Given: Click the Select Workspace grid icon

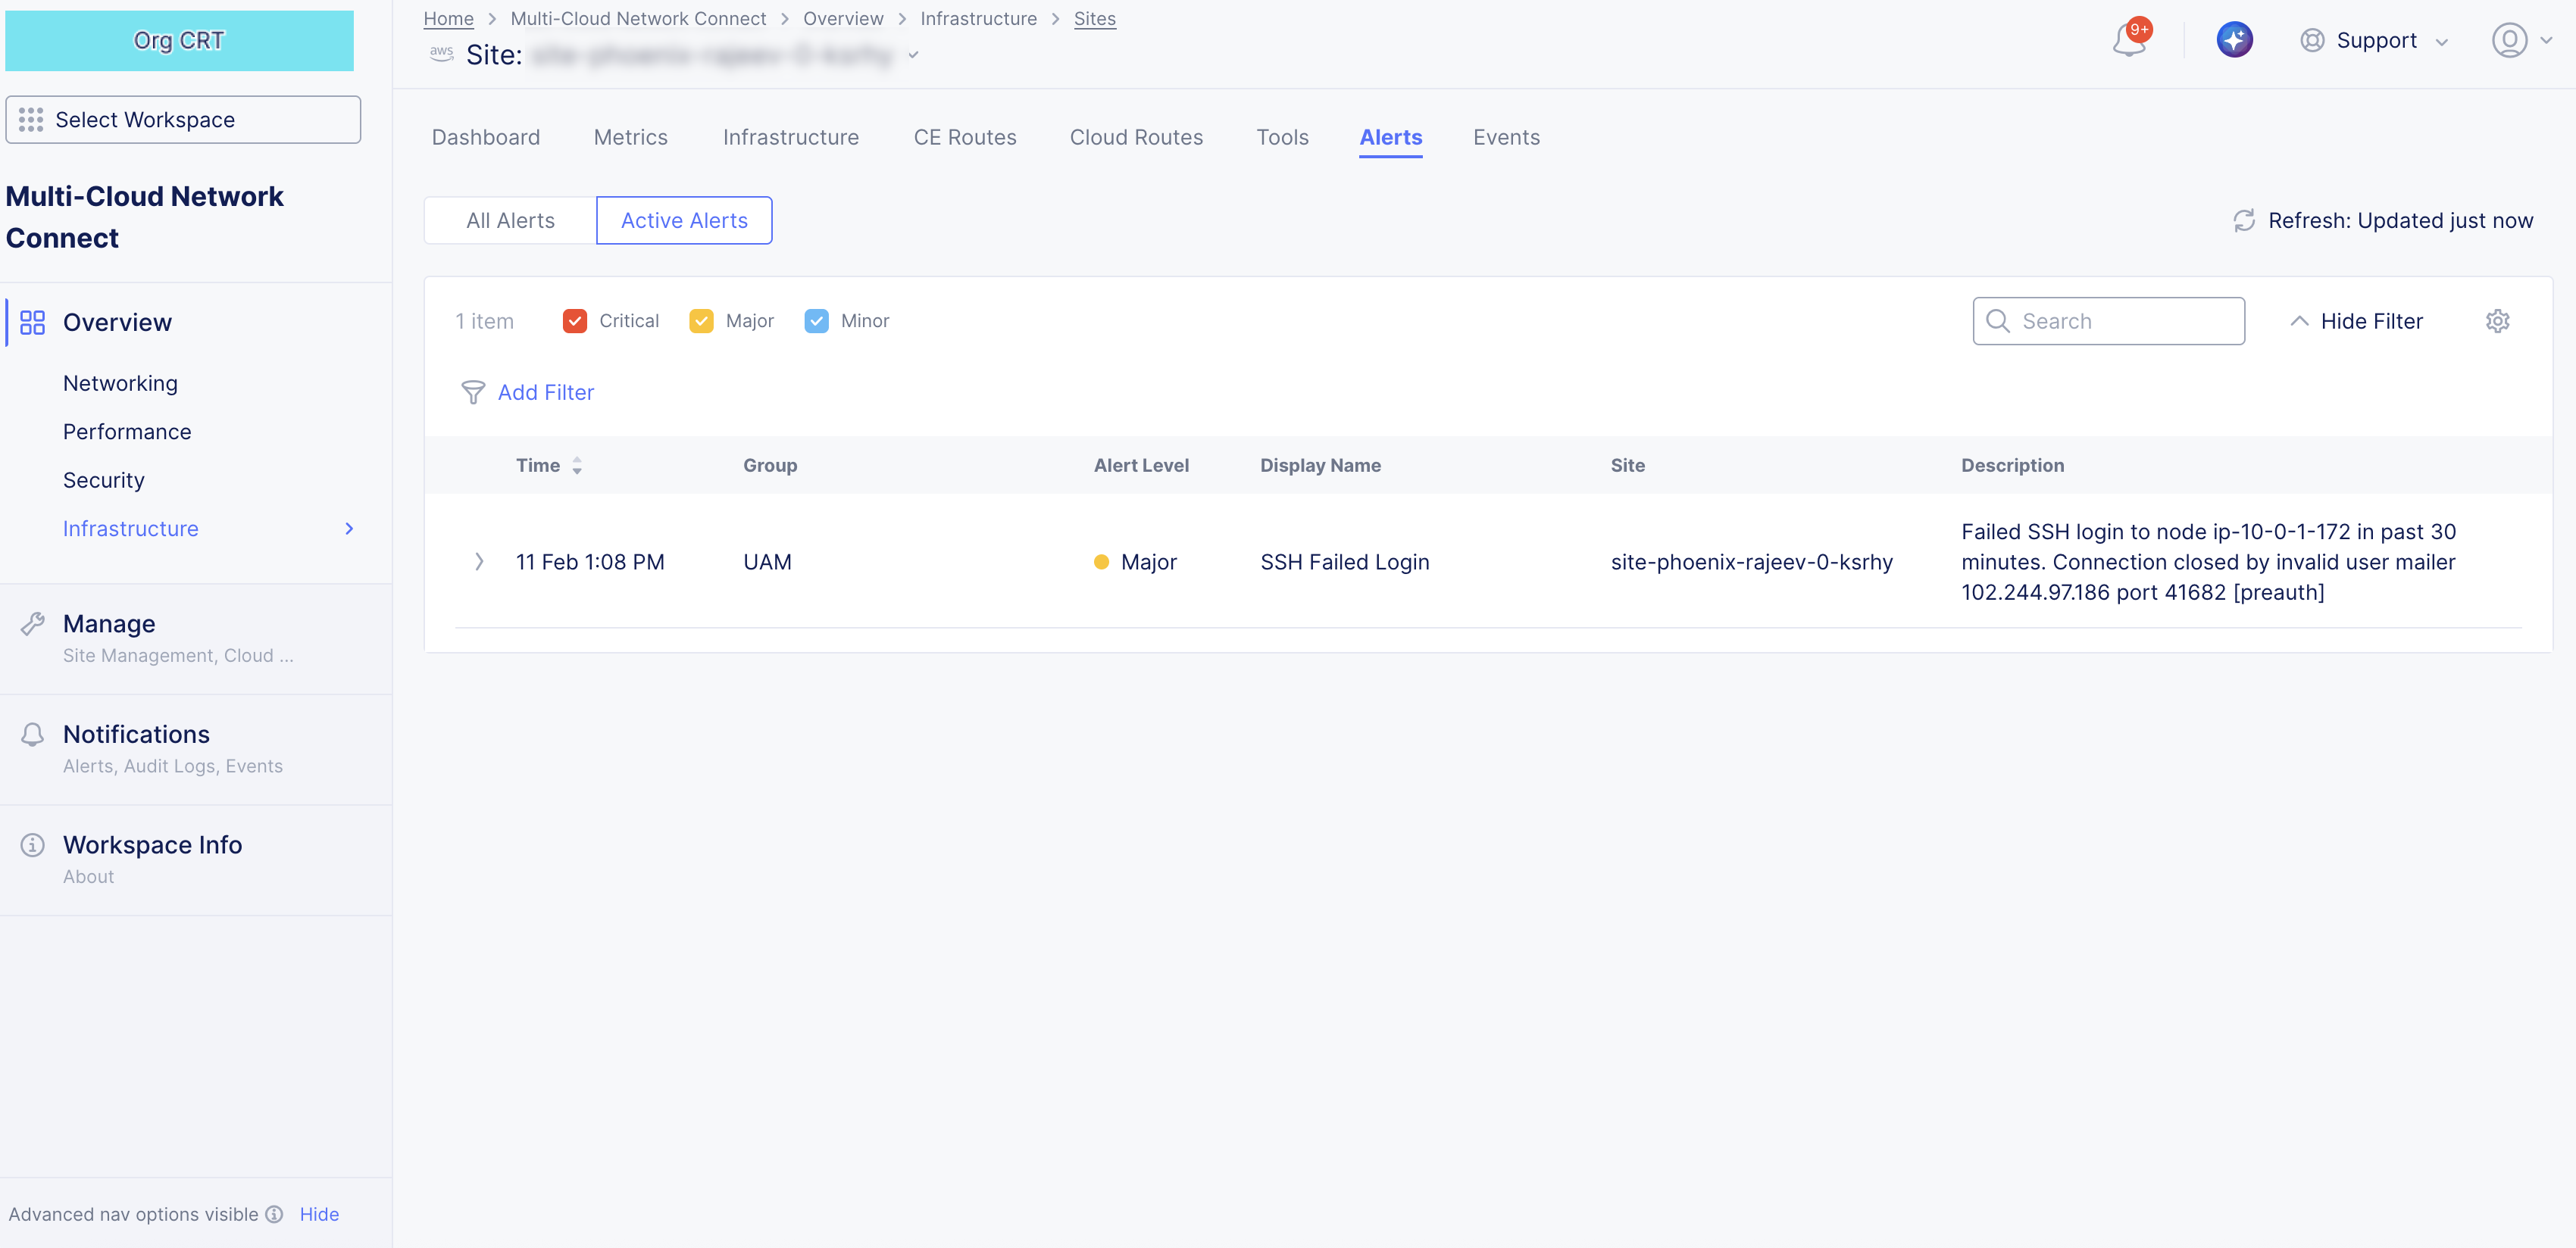Looking at the screenshot, I should [x=31, y=119].
